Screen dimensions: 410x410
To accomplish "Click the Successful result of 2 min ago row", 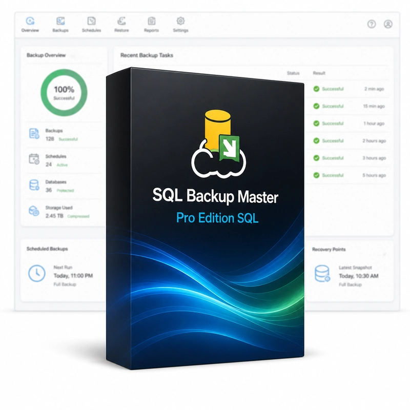I will pyautogui.click(x=333, y=89).
